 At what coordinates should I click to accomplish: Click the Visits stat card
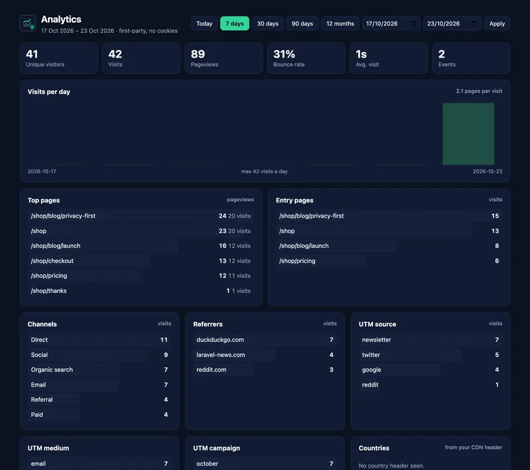click(x=141, y=58)
